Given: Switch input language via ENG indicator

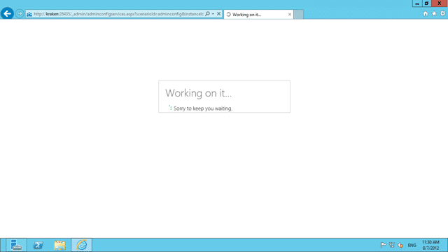Looking at the screenshot, I should tap(412, 246).
